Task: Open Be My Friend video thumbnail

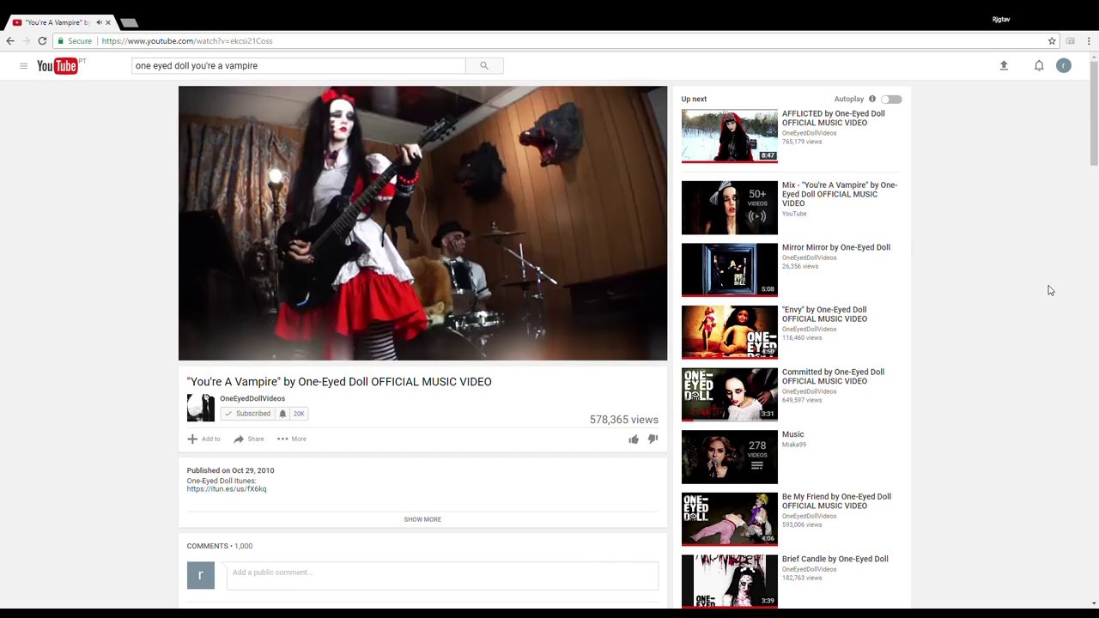Action: (x=730, y=519)
